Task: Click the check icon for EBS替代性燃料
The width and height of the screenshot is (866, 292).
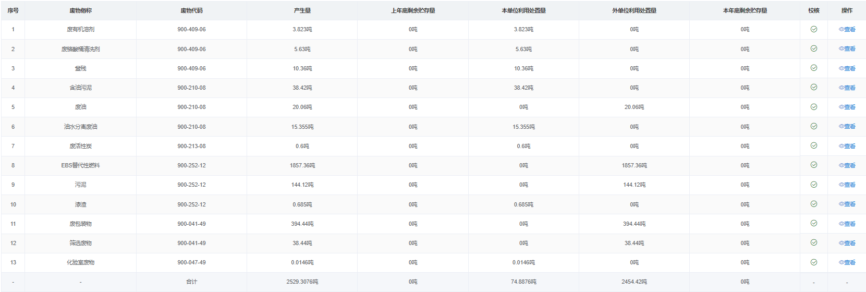Action: tap(813, 165)
